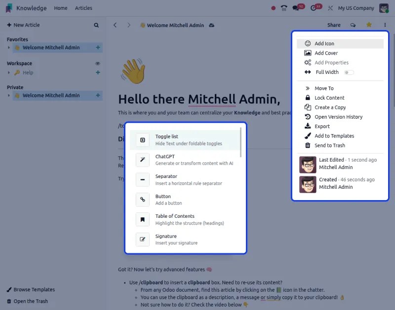Image resolution: width=395 pixels, height=310 pixels.
Task: Open the three-dot more options menu
Action: [385, 25]
